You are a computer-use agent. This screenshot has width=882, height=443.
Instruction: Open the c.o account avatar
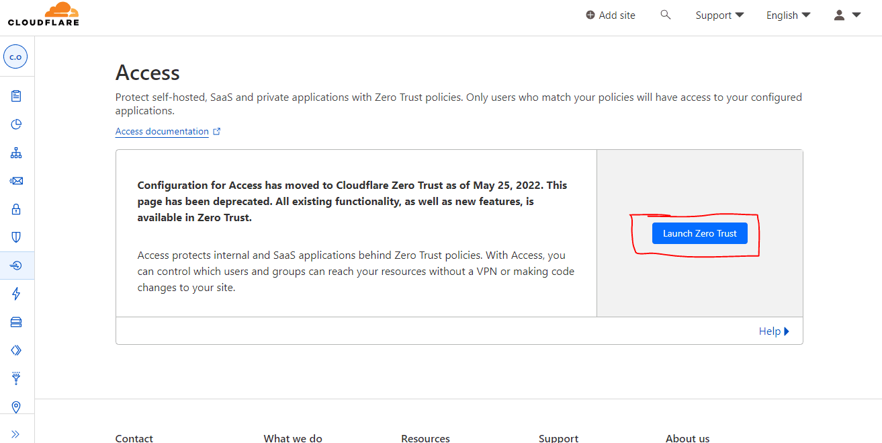[x=15, y=57]
